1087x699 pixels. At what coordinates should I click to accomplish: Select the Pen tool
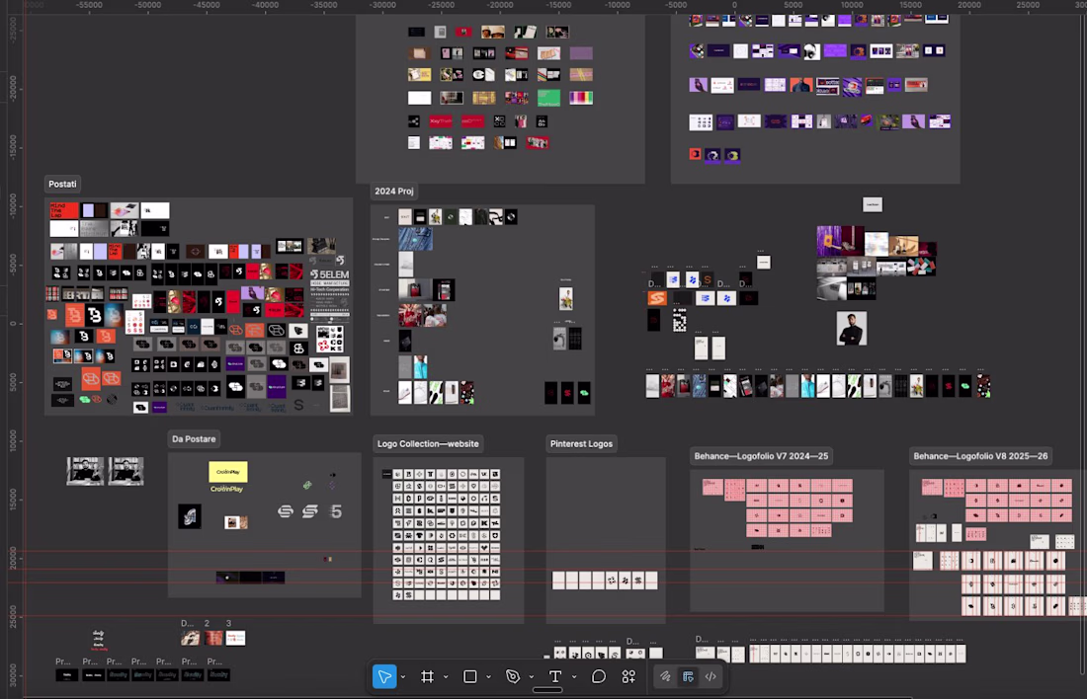pos(513,676)
